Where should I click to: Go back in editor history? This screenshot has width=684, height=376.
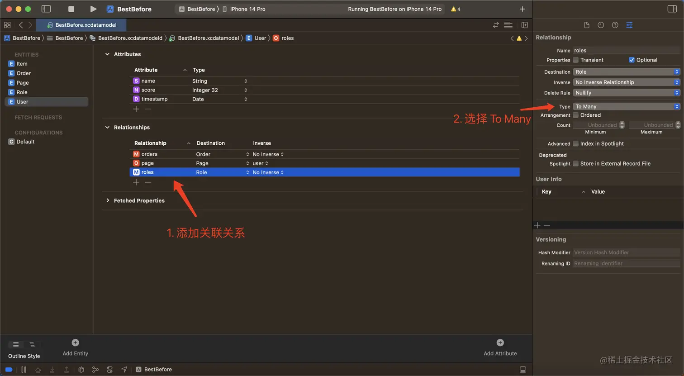coord(21,25)
